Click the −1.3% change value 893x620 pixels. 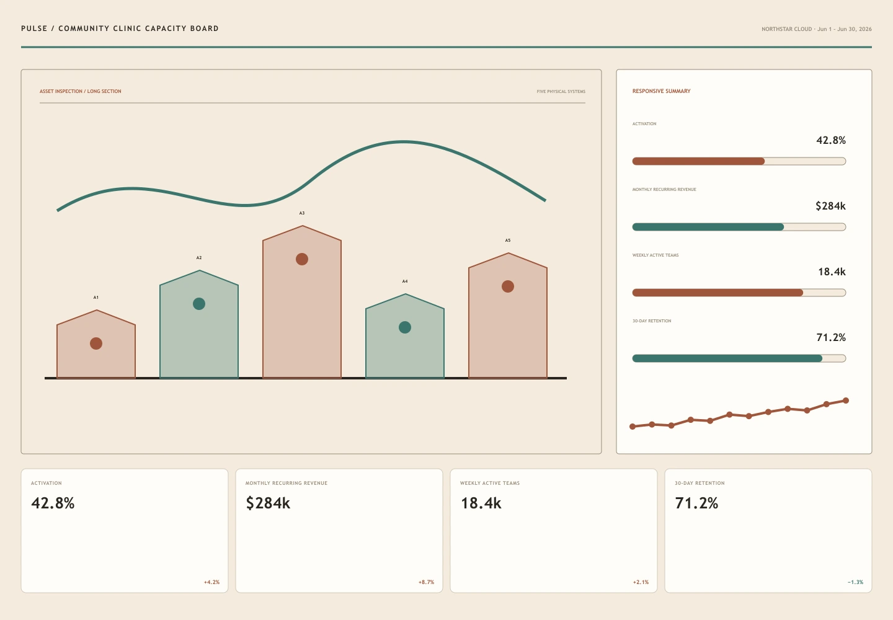coord(855,582)
